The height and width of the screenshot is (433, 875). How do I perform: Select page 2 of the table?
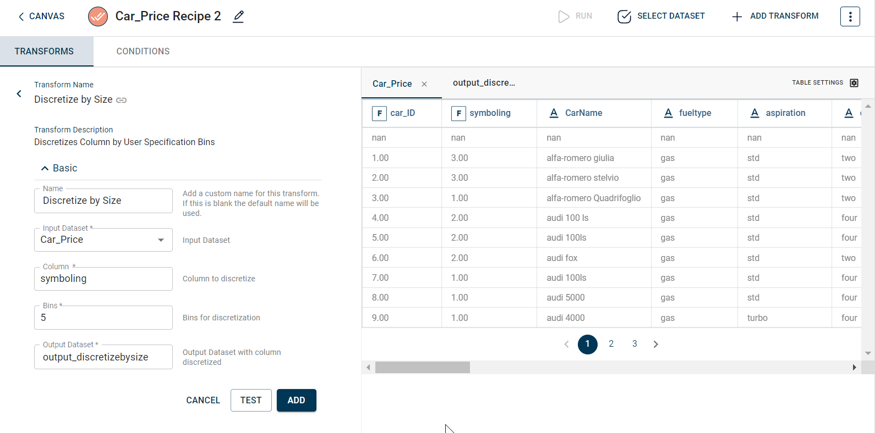pyautogui.click(x=611, y=344)
